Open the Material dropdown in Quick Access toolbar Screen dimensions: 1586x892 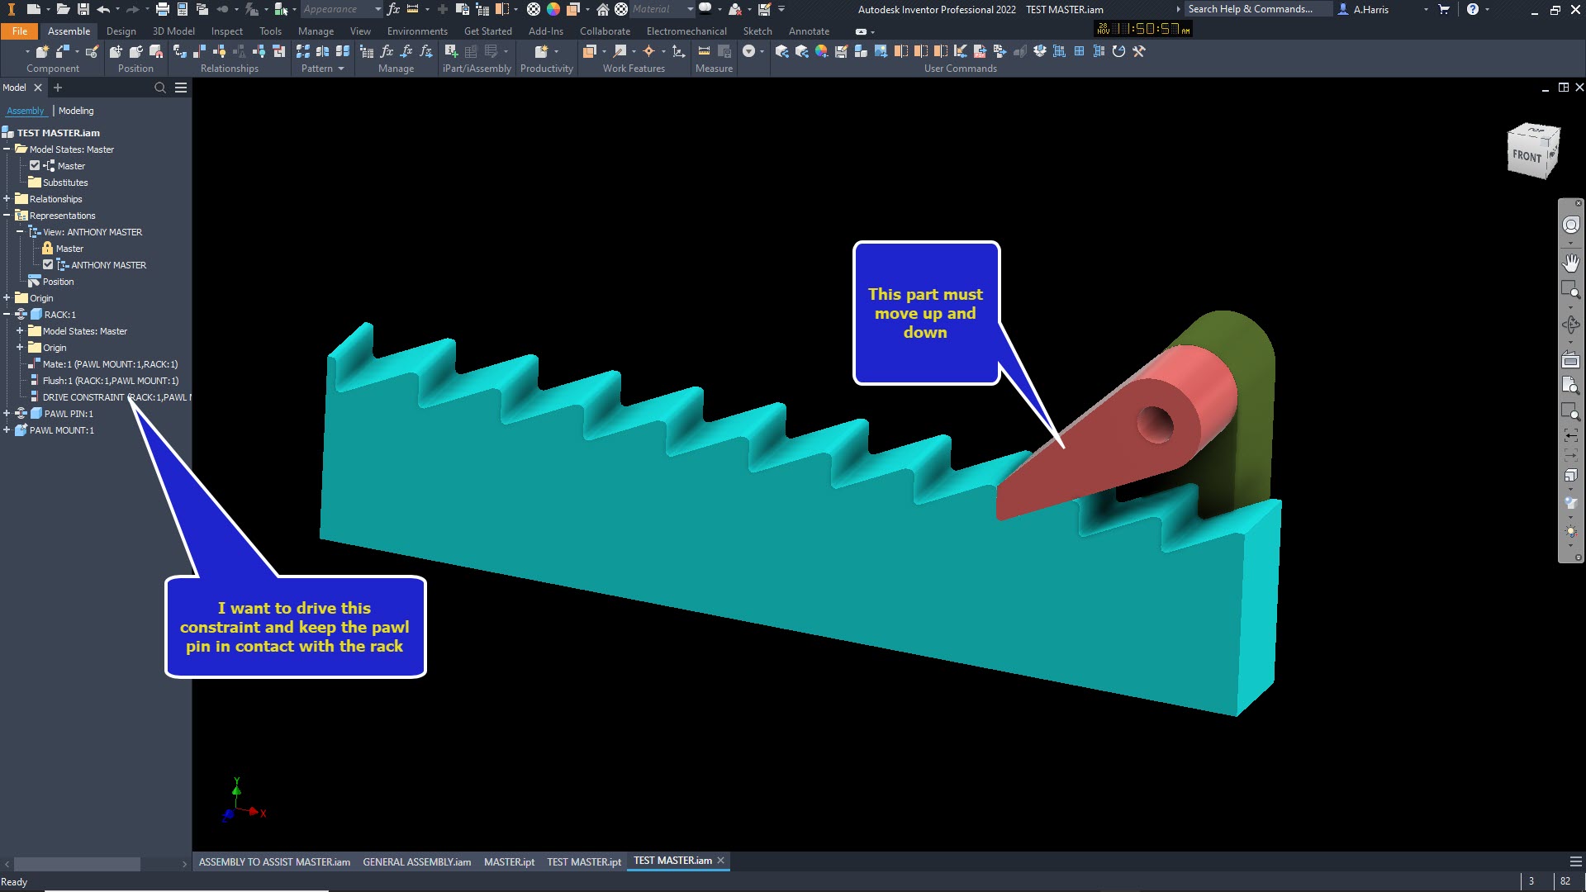[691, 9]
